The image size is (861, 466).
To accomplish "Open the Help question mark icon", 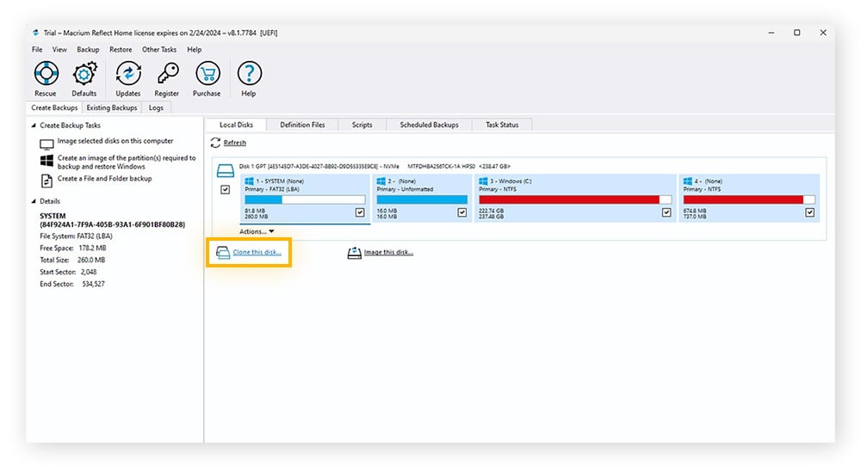I will [249, 74].
